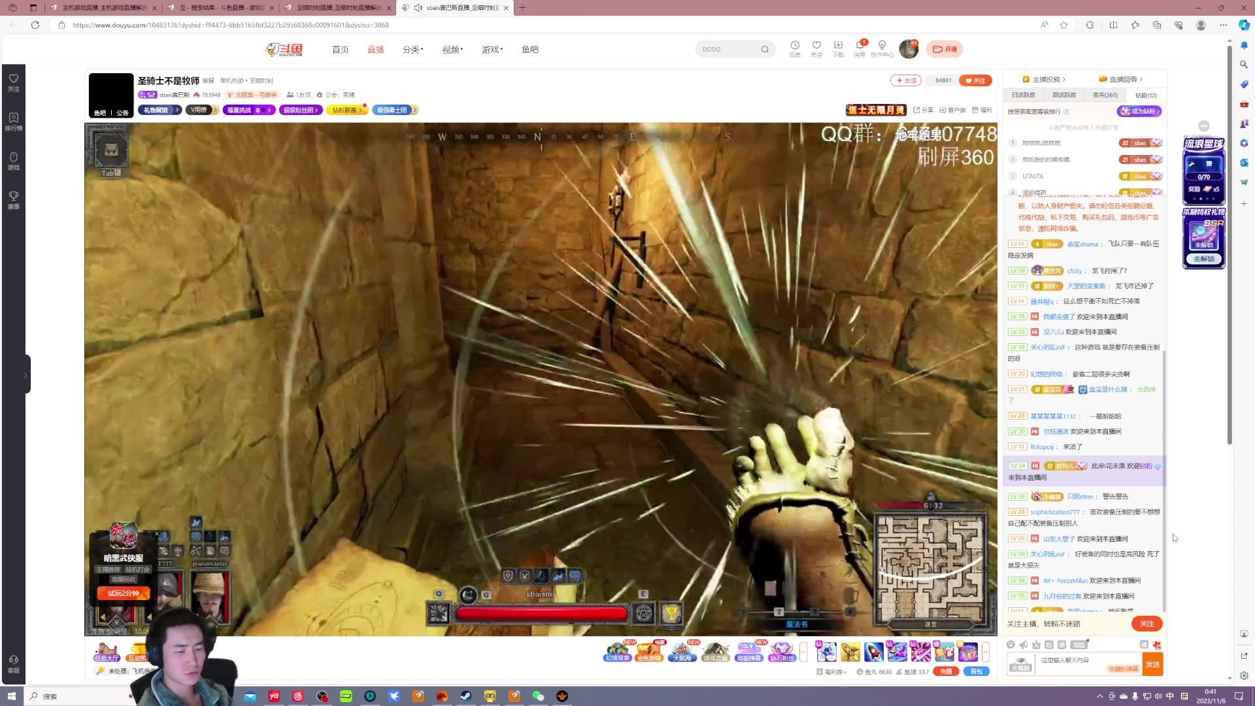This screenshot has width=1255, height=706.
Task: Open the 历史 history clock icon
Action: (x=795, y=49)
